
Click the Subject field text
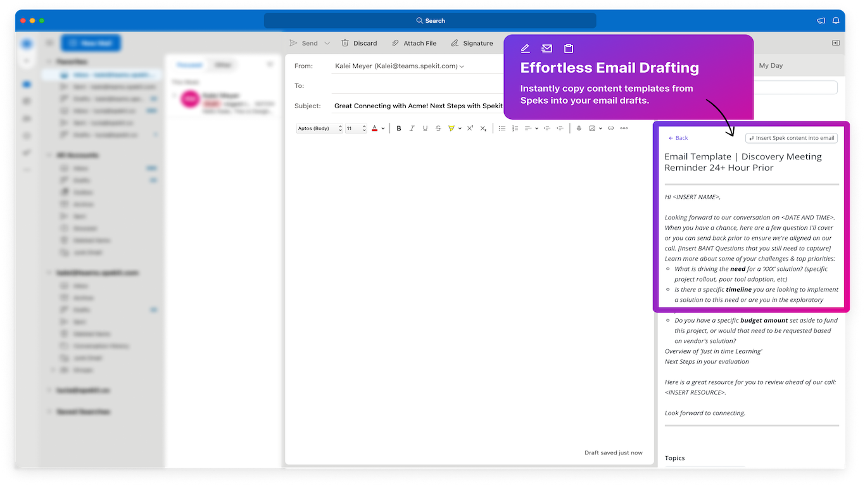tap(418, 106)
